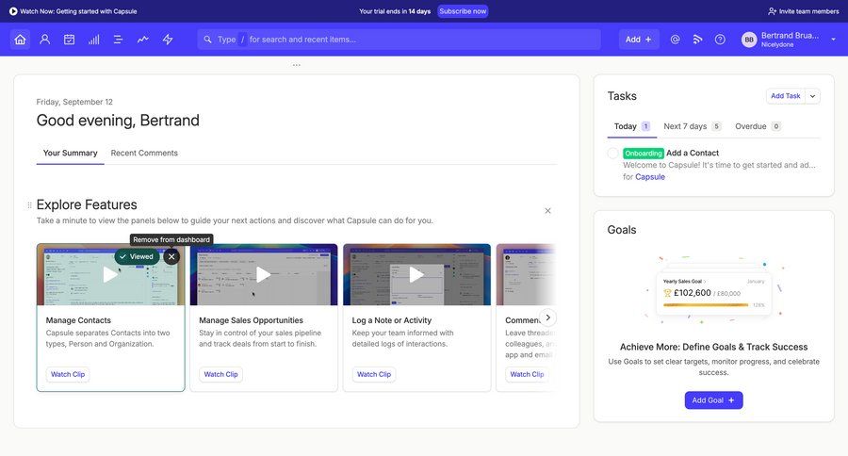
Task: Open the Bertrand account menu dropdown
Action: coord(833,40)
